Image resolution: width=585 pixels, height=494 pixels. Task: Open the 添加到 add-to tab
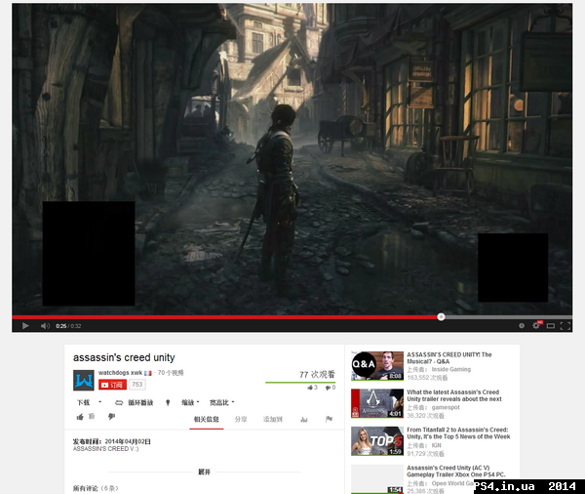[273, 419]
